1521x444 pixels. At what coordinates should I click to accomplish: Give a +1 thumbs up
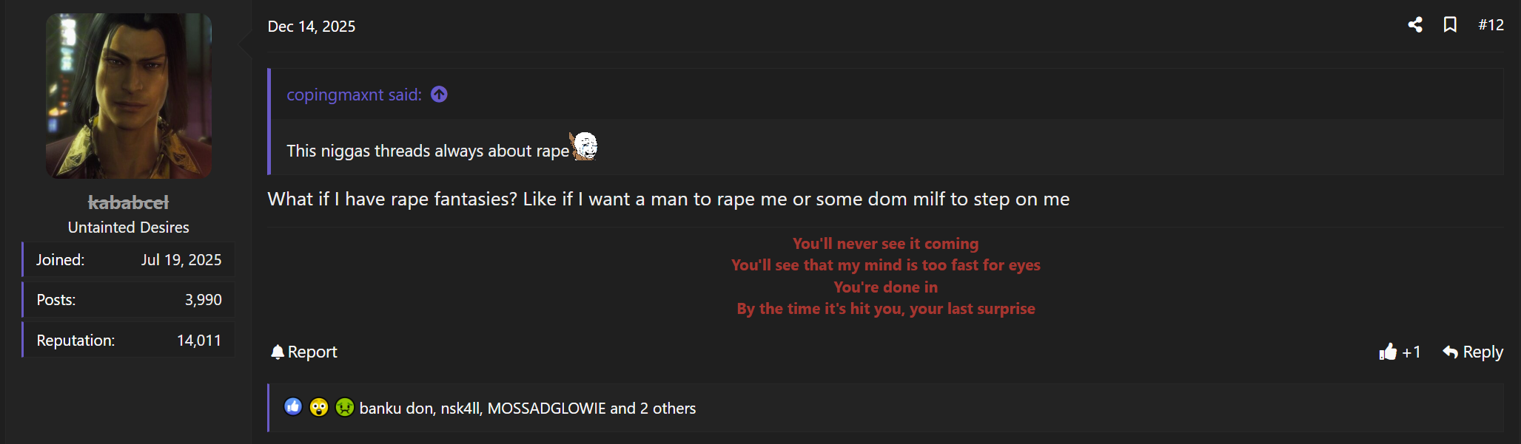point(1400,352)
